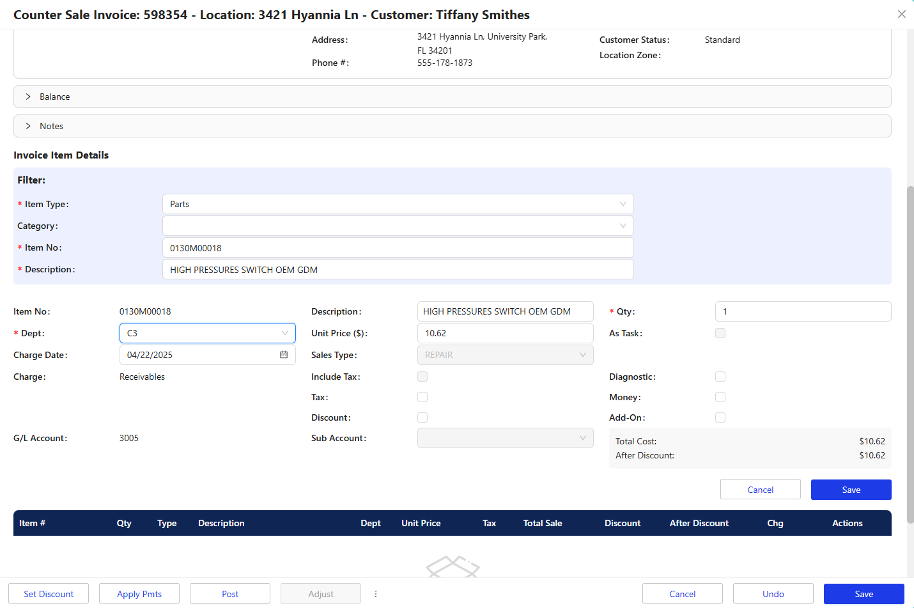The height and width of the screenshot is (608, 914).
Task: Click the bottom bar Save button
Action: (x=864, y=594)
